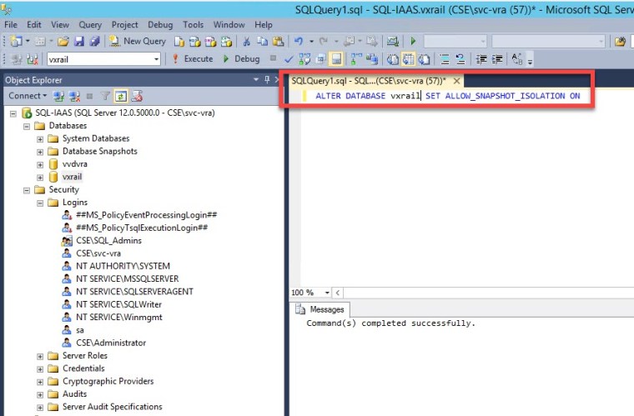Open the Tools menu
Viewport: 634px width, 416px height.
click(x=193, y=25)
